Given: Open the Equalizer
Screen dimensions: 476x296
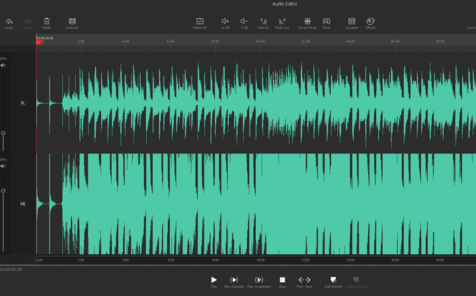Looking at the screenshot, I should pos(352,22).
